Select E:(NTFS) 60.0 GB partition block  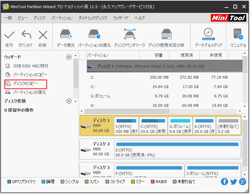pos(177,149)
